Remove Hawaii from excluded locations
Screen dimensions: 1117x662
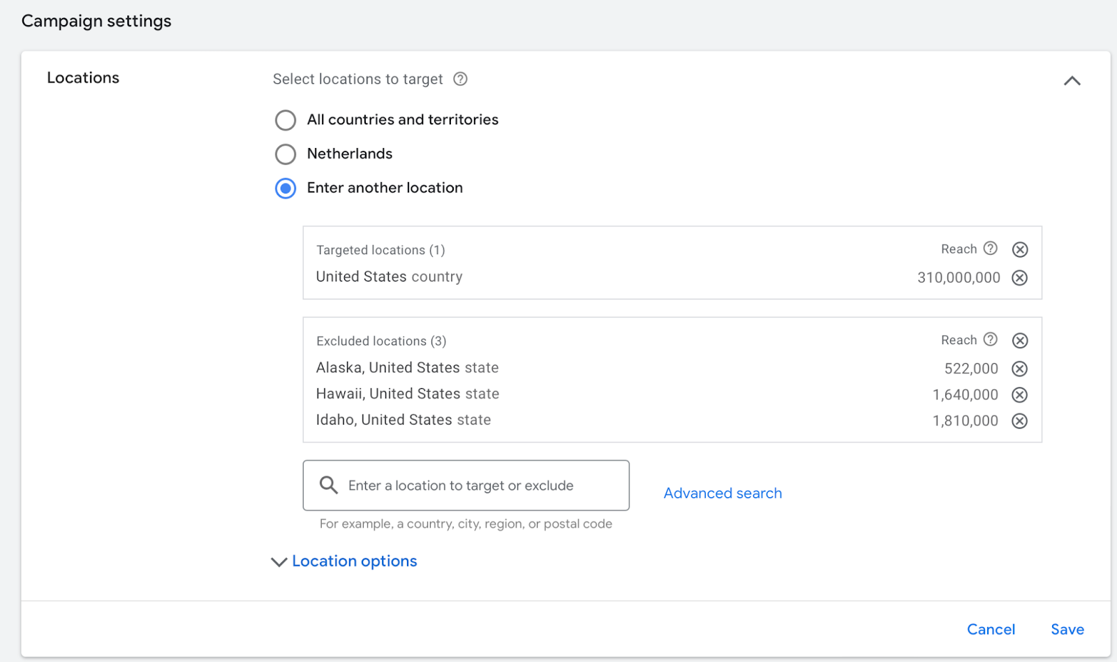pos(1020,395)
